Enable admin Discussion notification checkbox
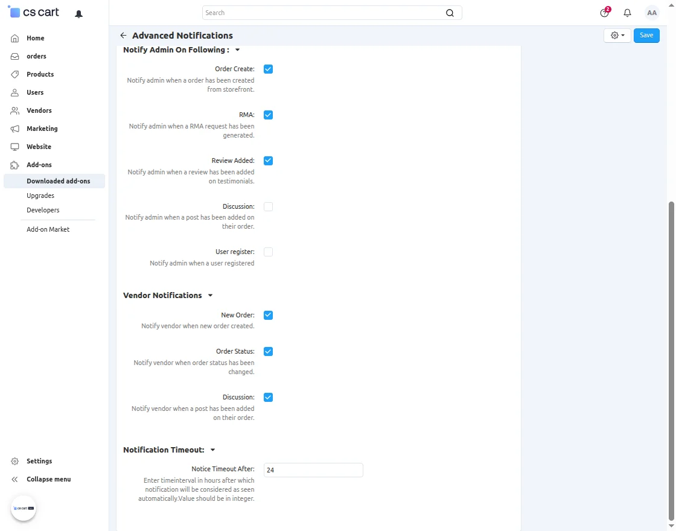Screen dimensions: 676x531 pyautogui.click(x=268, y=206)
